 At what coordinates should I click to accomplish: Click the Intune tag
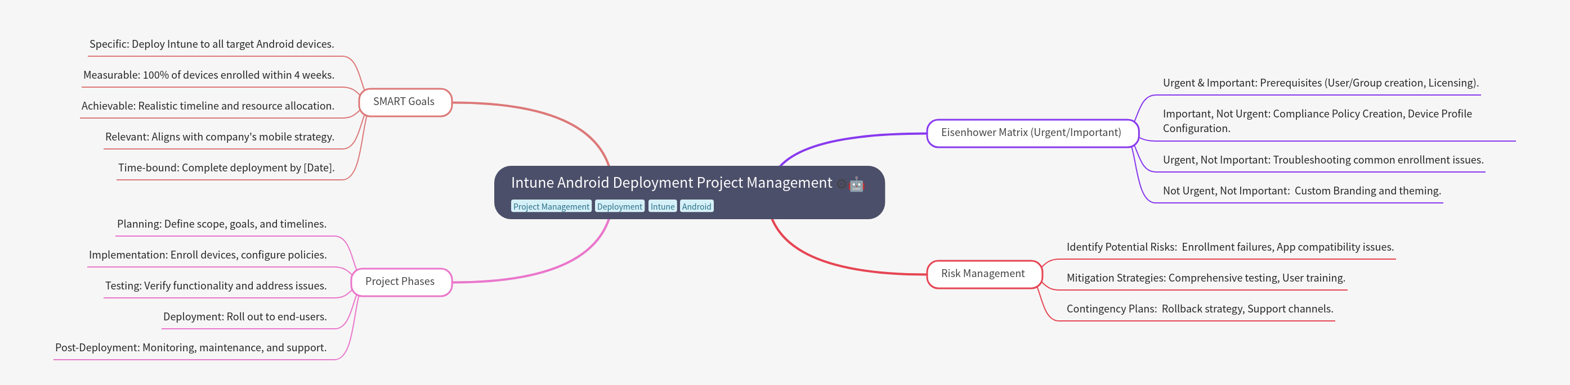[662, 207]
